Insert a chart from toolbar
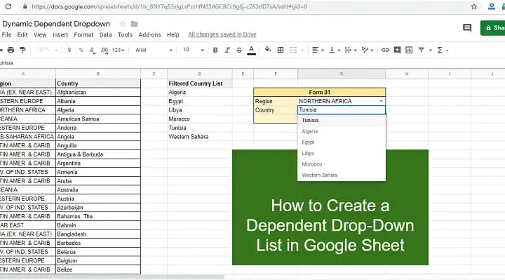Viewport: 505px width, 280px height. (x=409, y=50)
